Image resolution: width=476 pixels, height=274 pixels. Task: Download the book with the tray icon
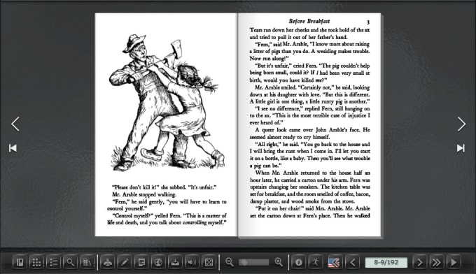click(175, 262)
